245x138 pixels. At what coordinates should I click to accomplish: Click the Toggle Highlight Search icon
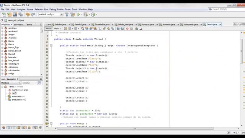click(95, 29)
